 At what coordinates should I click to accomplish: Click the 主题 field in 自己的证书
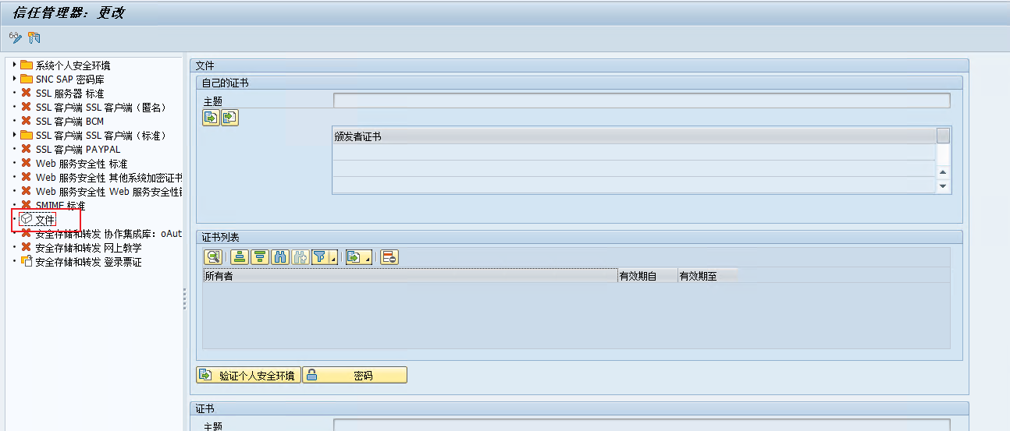pyautogui.click(x=641, y=101)
